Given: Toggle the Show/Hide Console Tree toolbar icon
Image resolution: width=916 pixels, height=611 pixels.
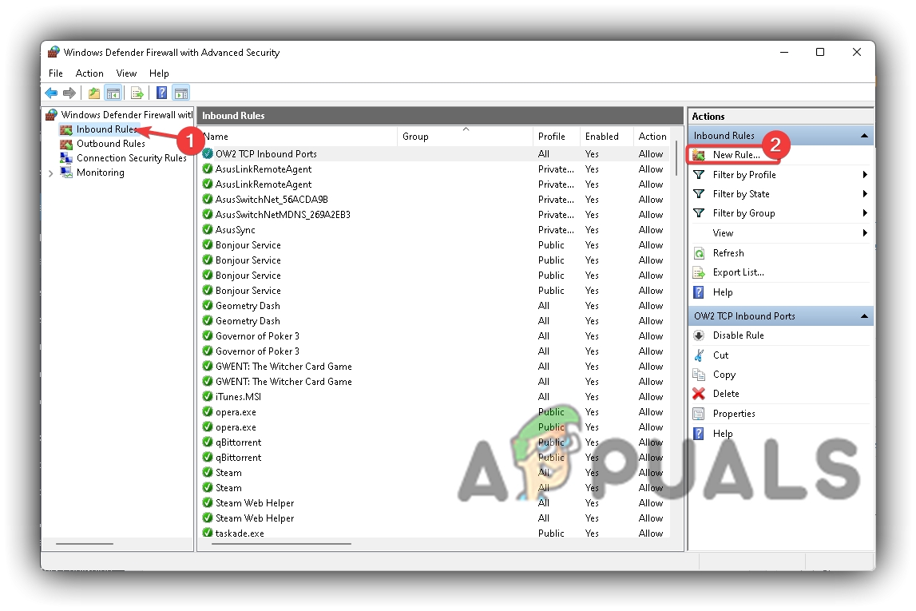Looking at the screenshot, I should coord(113,93).
